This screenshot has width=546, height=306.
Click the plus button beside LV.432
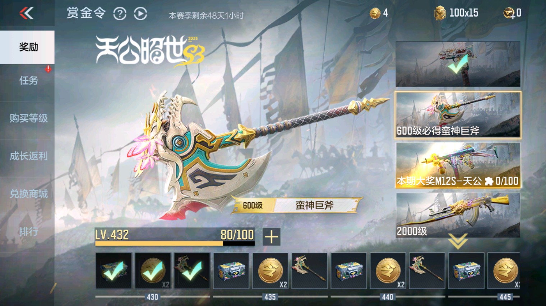tap(271, 237)
